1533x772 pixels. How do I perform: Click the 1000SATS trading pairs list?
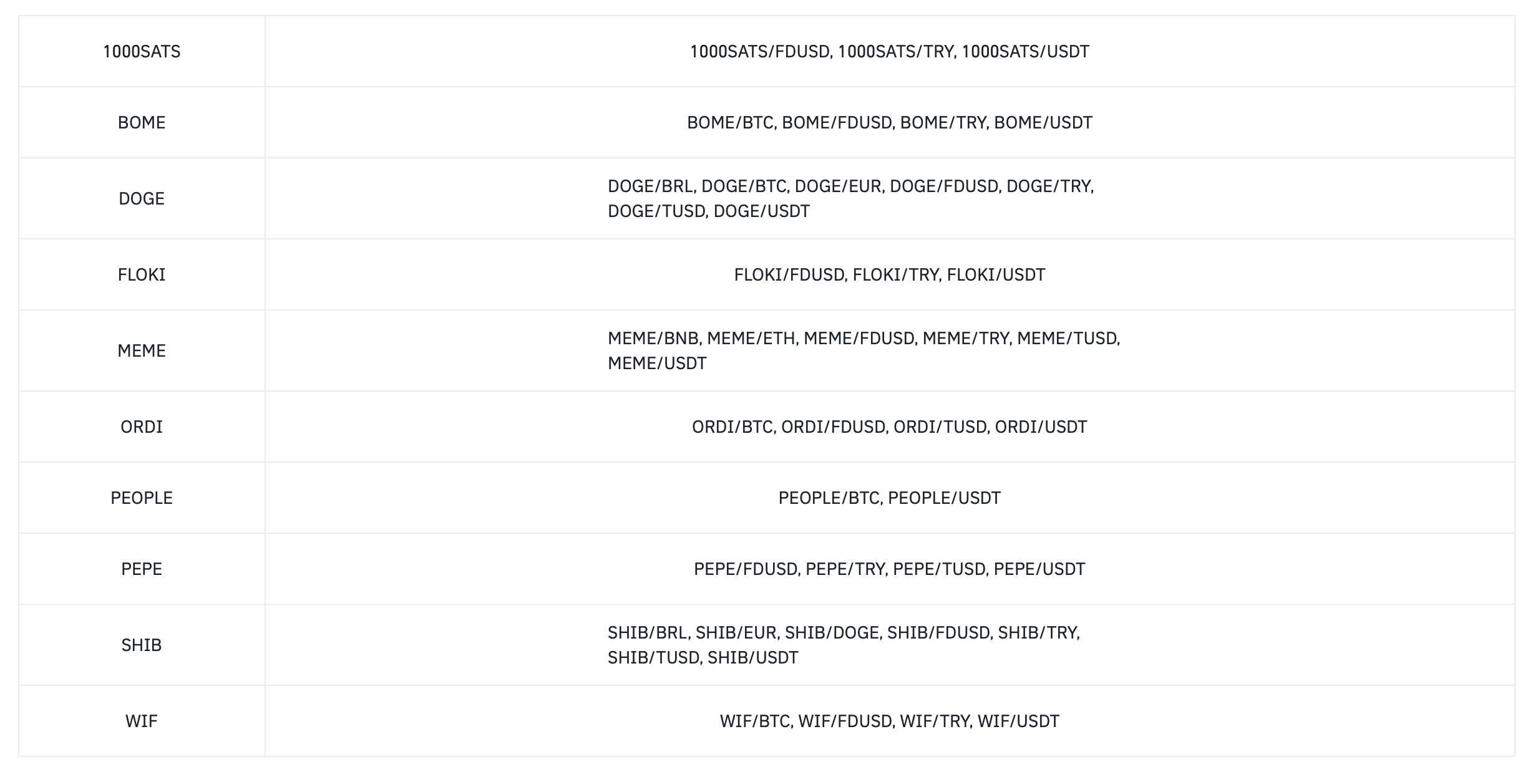pyautogui.click(x=889, y=51)
